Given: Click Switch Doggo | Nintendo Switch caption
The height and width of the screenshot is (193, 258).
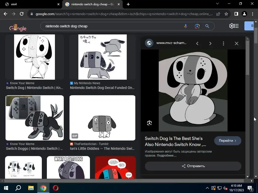Looking at the screenshot, I should (x=34, y=149).
